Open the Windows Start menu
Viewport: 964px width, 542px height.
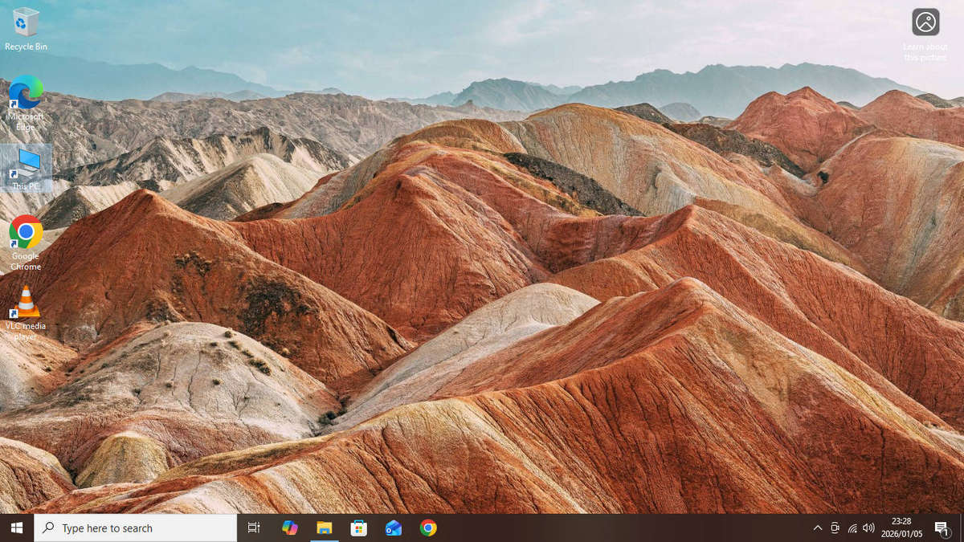coord(17,528)
